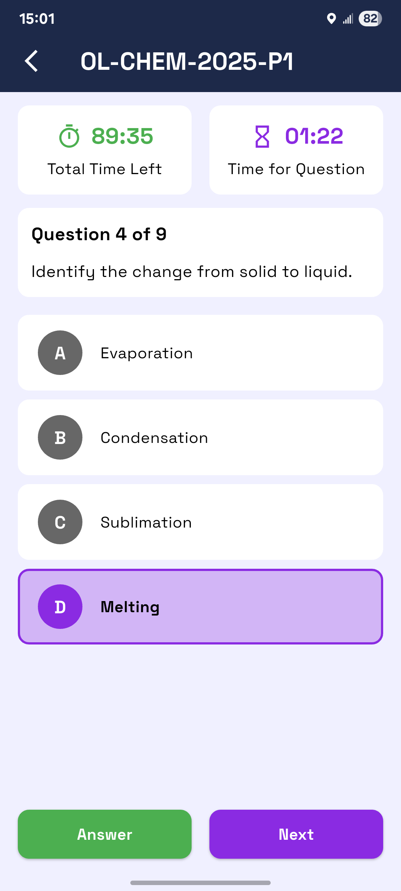The image size is (401, 891).
Task: Tap the back arrow icon
Action: coord(32,61)
